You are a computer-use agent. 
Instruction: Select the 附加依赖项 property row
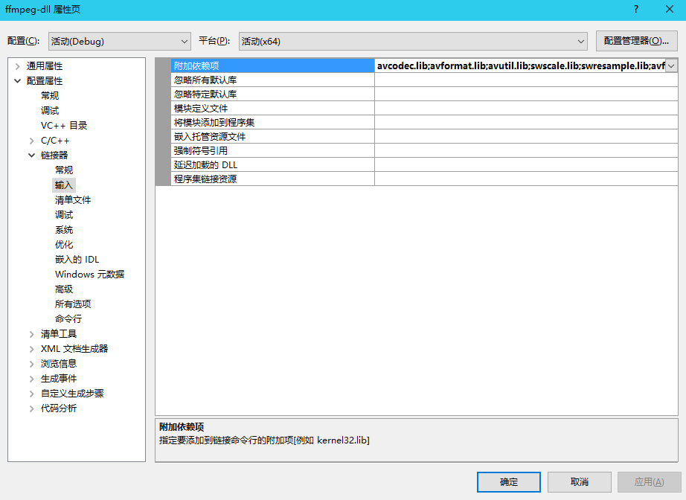[272, 65]
